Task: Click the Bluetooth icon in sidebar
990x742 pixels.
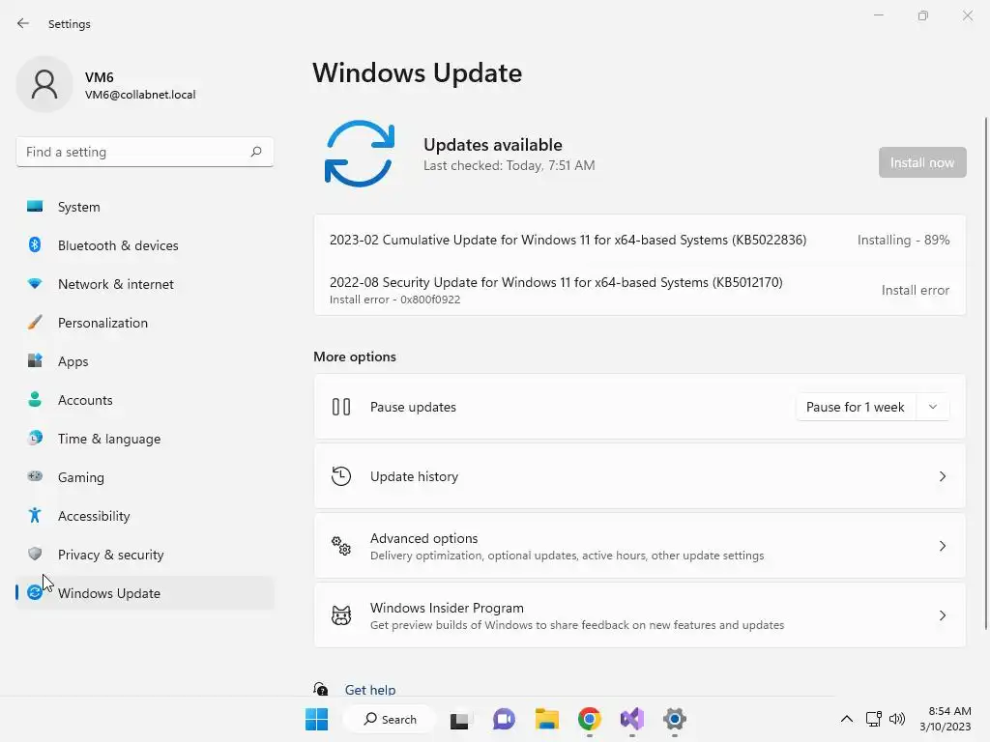Action: tap(35, 244)
